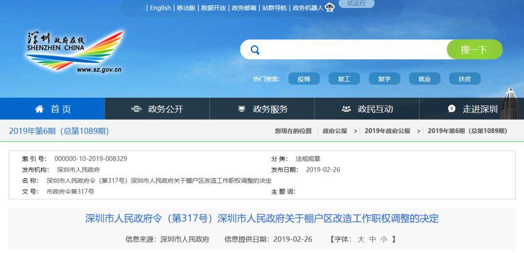The width and height of the screenshot is (524, 253).
Task: Open the 走进深圳 navigation tab
Action: click(x=472, y=109)
